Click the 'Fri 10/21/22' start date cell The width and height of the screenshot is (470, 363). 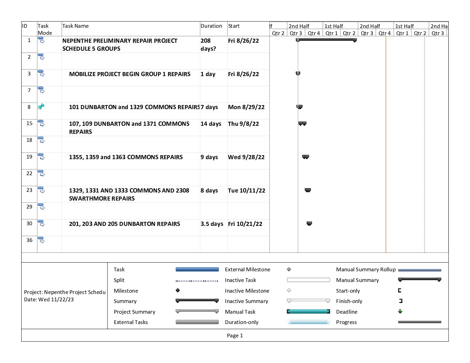coord(248,228)
